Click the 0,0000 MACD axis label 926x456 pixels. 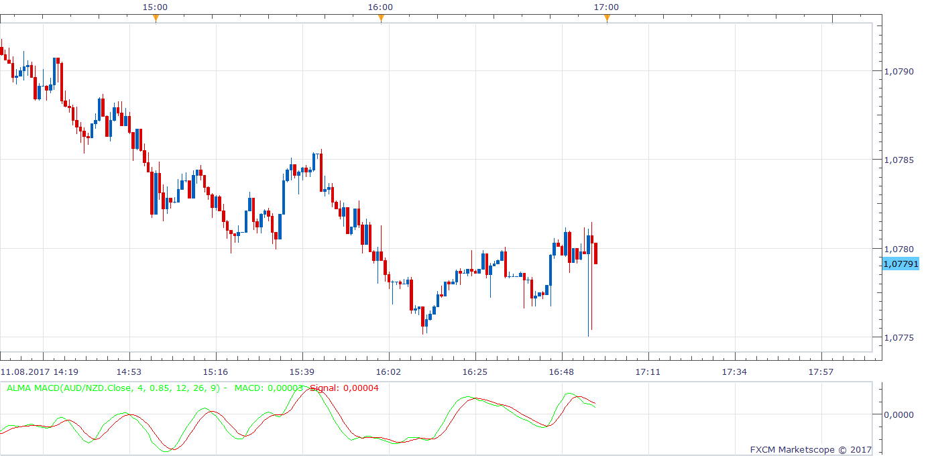click(899, 414)
